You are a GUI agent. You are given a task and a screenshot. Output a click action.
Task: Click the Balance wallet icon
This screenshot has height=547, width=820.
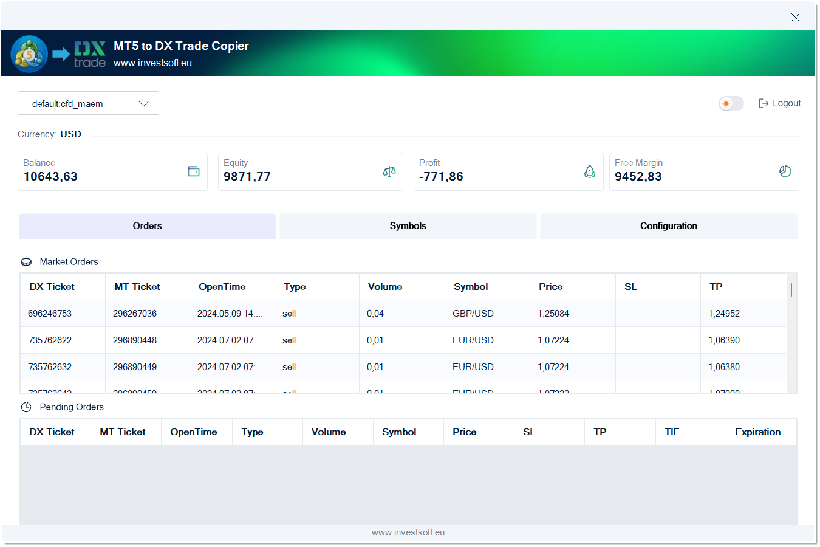tap(194, 171)
